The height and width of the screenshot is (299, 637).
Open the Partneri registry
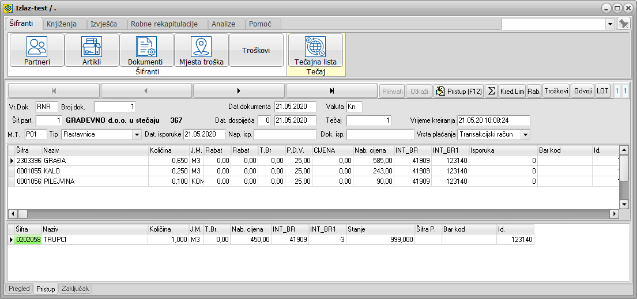point(37,50)
